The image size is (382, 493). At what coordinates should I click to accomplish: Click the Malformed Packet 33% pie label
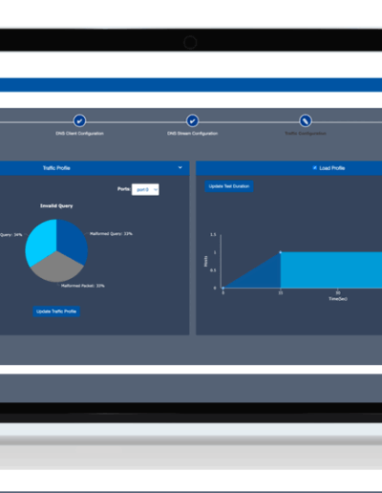(x=83, y=286)
